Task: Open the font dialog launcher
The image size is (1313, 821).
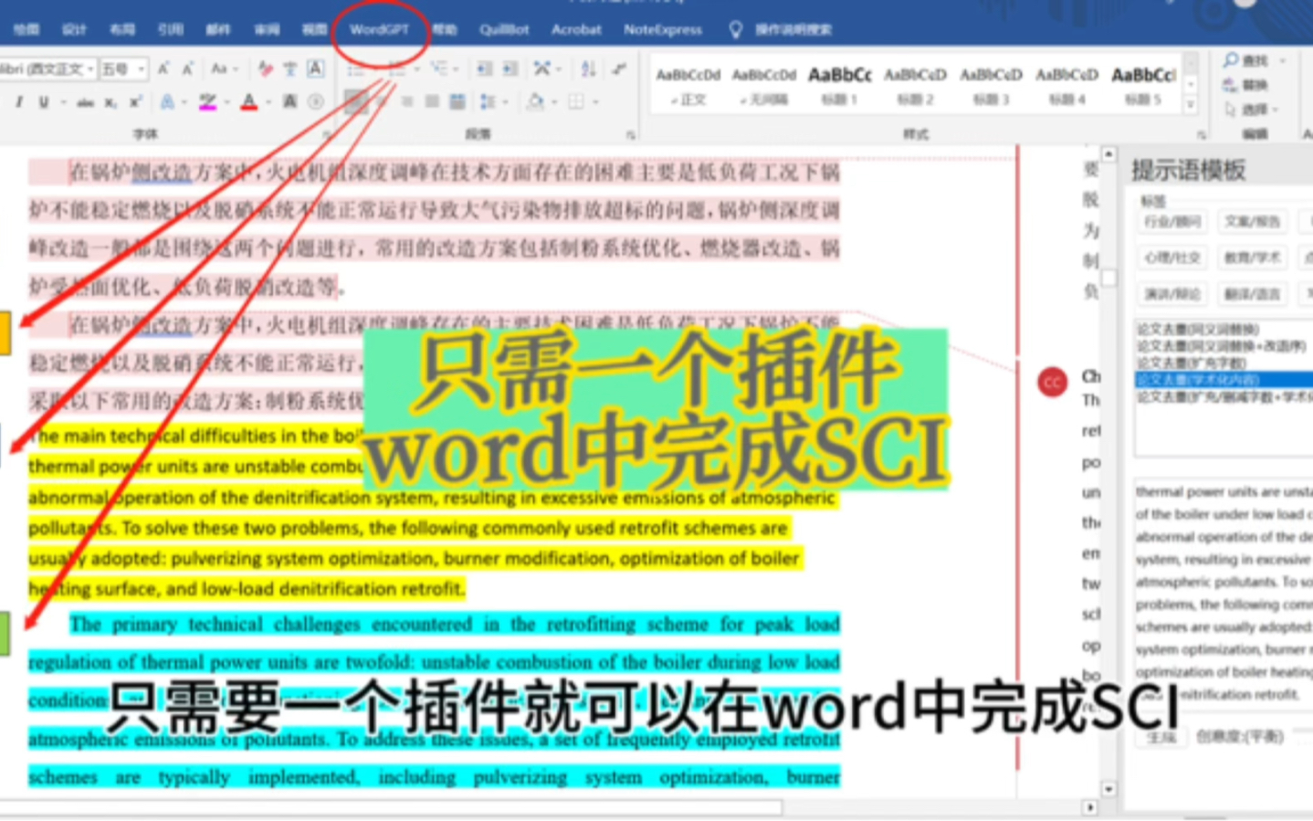Action: pos(326,135)
